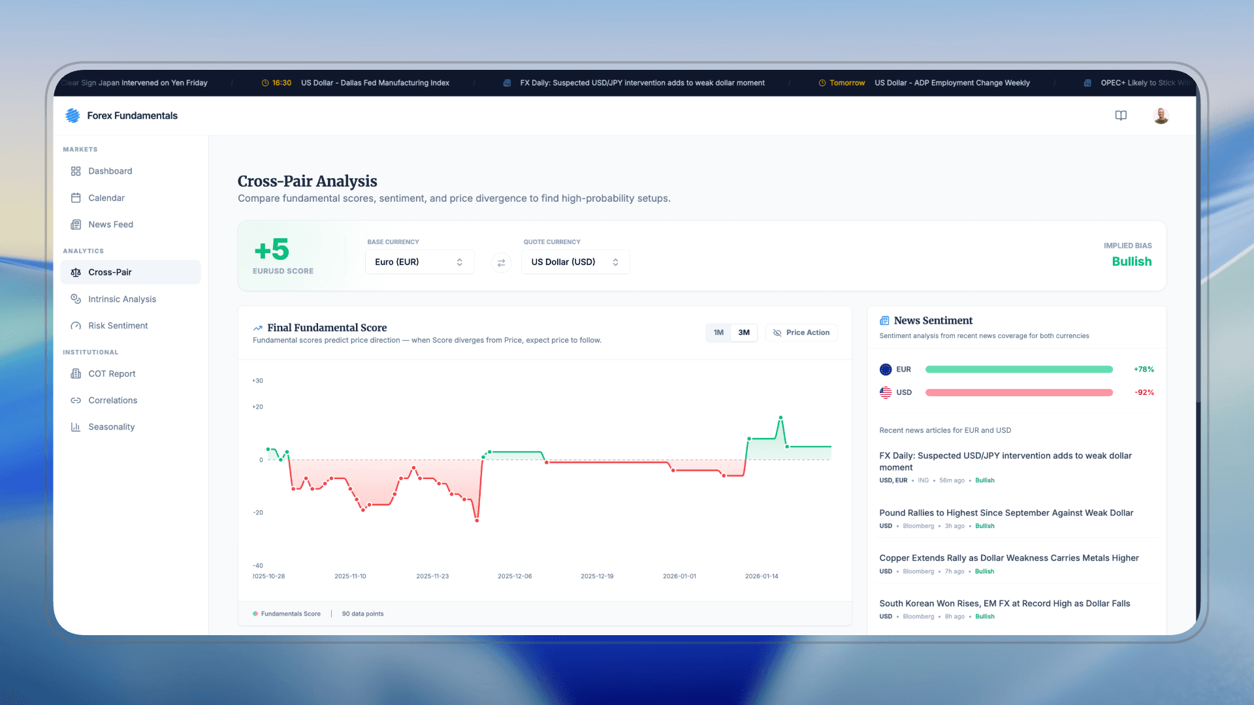Viewport: 1254px width, 705px height.
Task: Select the Correlations tool icon
Action: tap(76, 400)
